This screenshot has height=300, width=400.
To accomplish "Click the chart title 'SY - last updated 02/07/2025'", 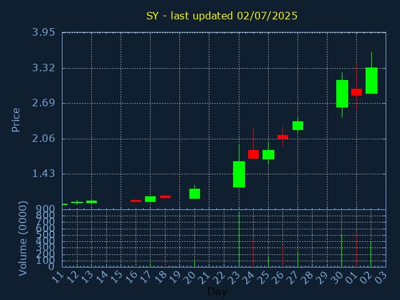I will 222,16.
